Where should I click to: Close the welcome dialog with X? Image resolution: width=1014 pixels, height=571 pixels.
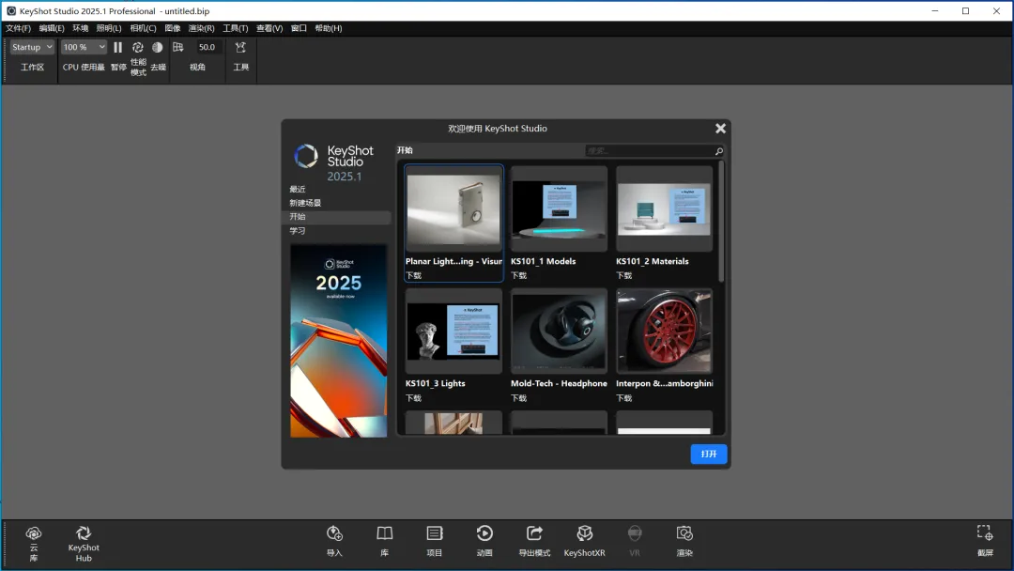tap(720, 129)
